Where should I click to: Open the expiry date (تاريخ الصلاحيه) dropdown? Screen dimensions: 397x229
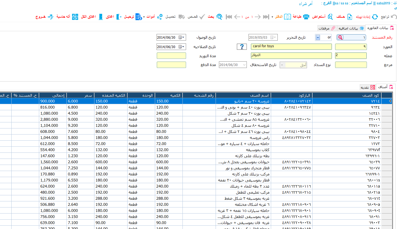(x=183, y=47)
